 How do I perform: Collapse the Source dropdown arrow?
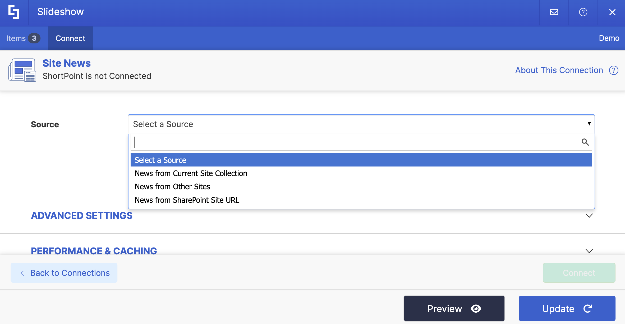tap(589, 124)
